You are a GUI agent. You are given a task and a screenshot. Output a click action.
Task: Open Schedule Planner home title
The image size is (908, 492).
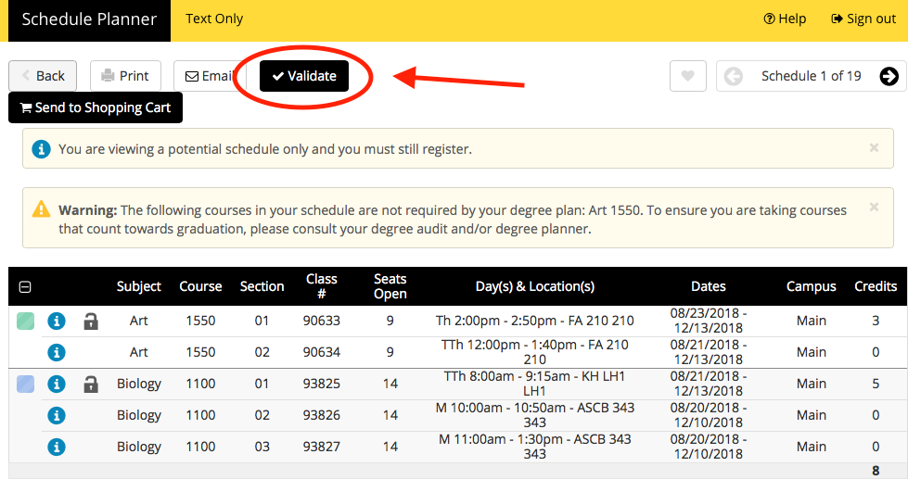[x=89, y=19]
